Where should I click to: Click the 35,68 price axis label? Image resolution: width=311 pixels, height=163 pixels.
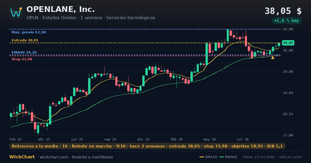288,50
